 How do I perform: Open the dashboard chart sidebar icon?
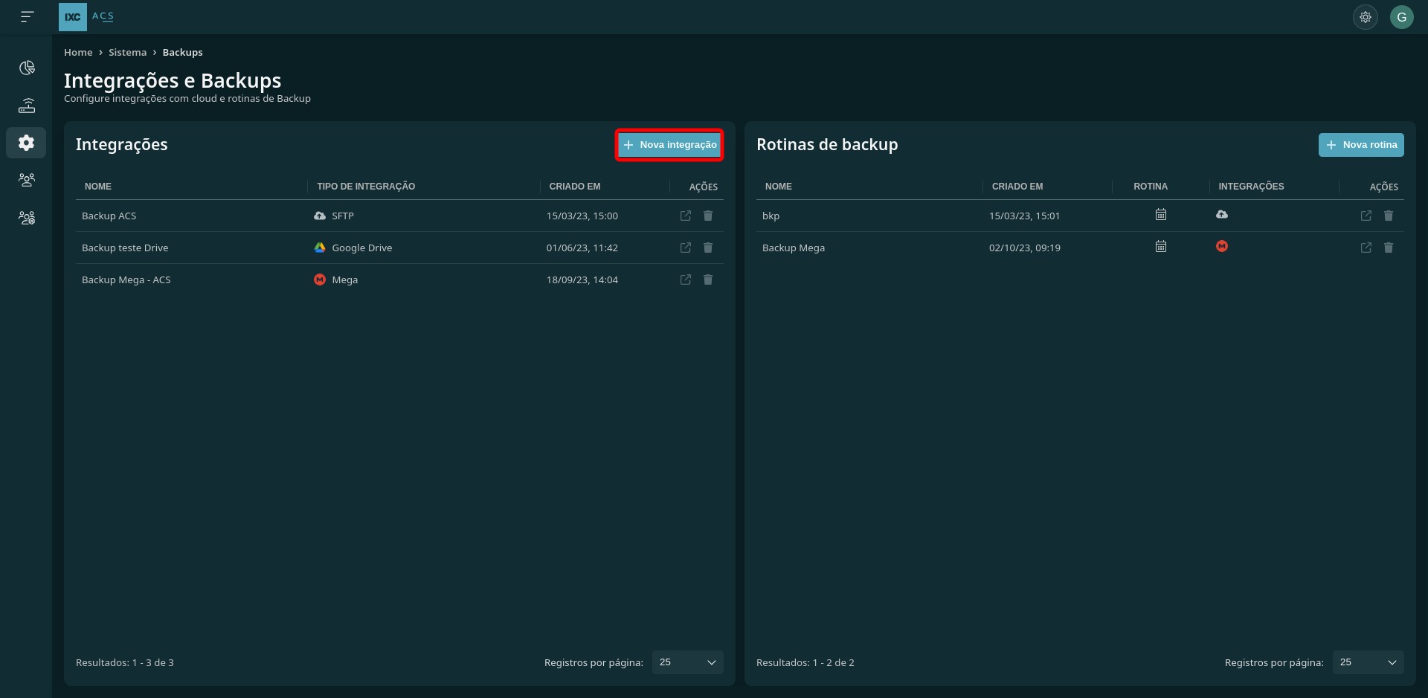tap(27, 68)
